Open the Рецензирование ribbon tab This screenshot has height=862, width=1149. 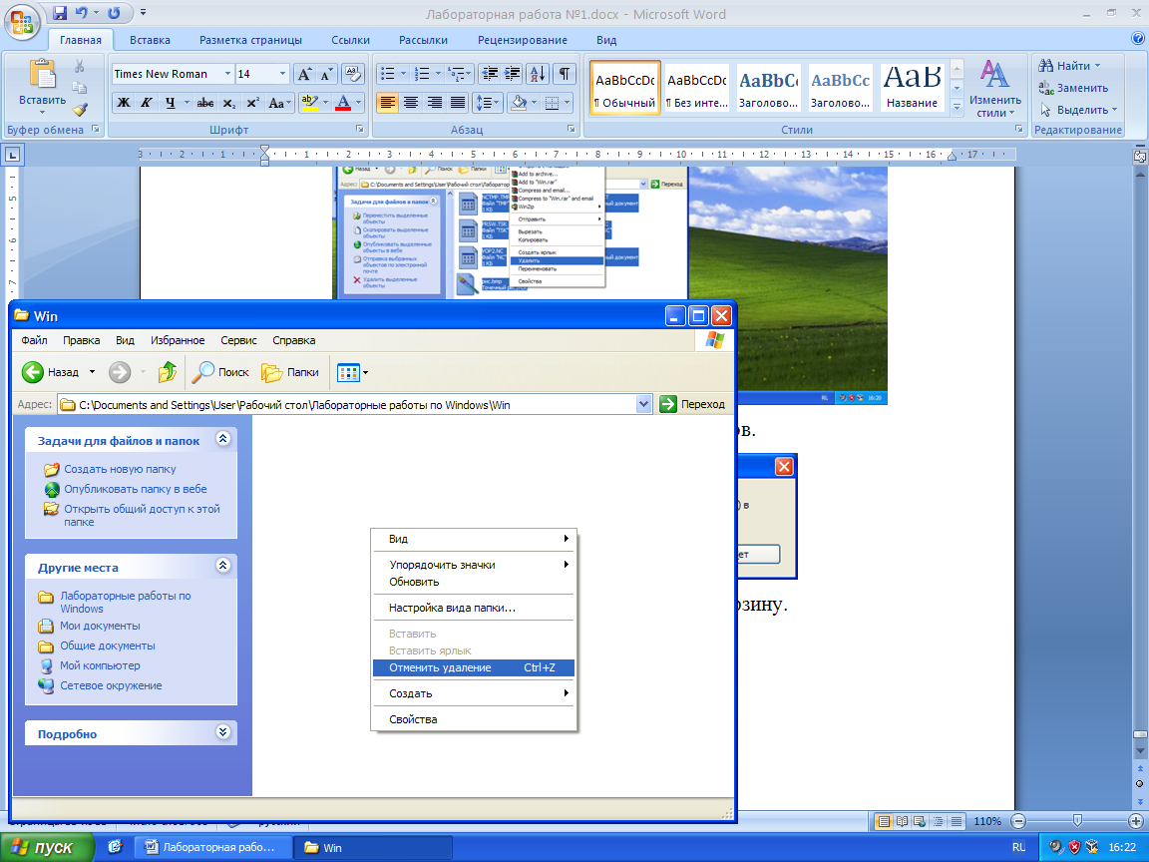coord(523,40)
